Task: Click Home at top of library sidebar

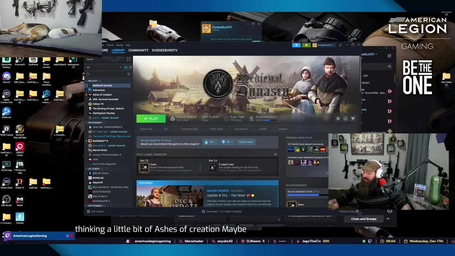Action: pos(90,59)
